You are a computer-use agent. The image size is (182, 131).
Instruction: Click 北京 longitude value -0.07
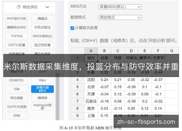click(x=104, y=87)
